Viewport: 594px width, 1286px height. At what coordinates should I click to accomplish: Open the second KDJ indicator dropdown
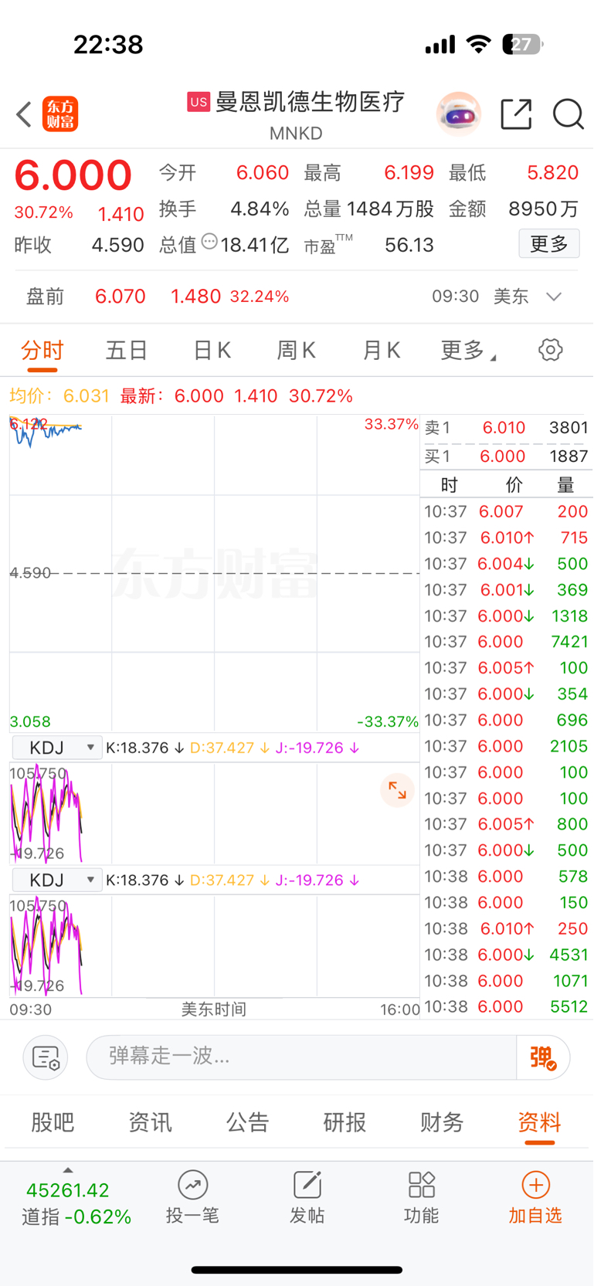[57, 880]
